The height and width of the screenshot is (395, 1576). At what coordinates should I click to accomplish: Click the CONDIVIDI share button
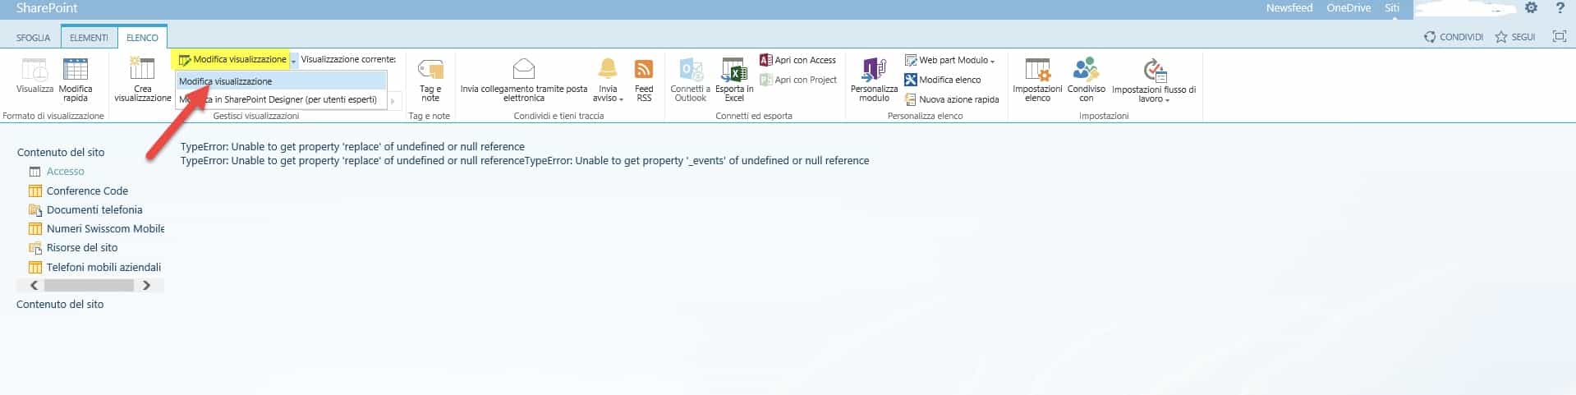pyautogui.click(x=1454, y=37)
